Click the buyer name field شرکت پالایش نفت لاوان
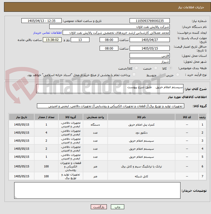The height and width of the screenshot is (214, 211). click(110, 27)
